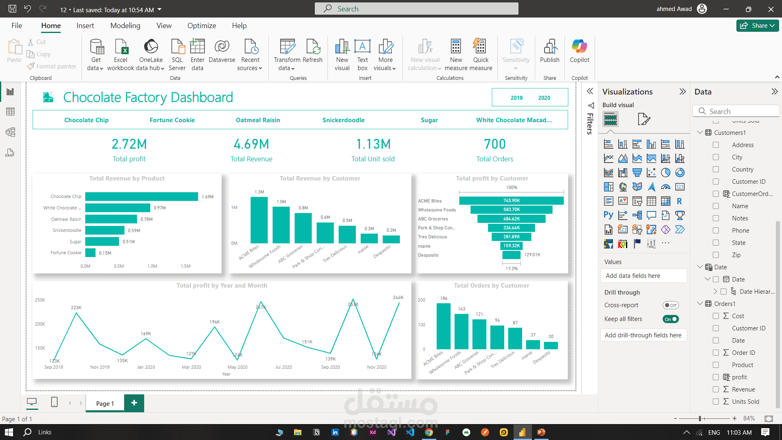Viewport: 782px width, 440px height.
Task: Open the View menu tab
Action: point(163,25)
